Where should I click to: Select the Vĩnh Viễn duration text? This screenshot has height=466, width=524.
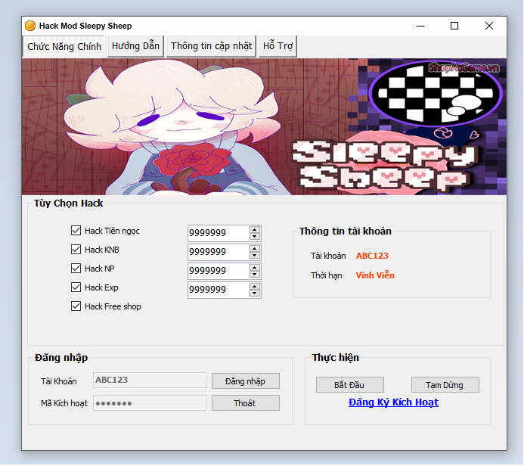[x=375, y=275]
